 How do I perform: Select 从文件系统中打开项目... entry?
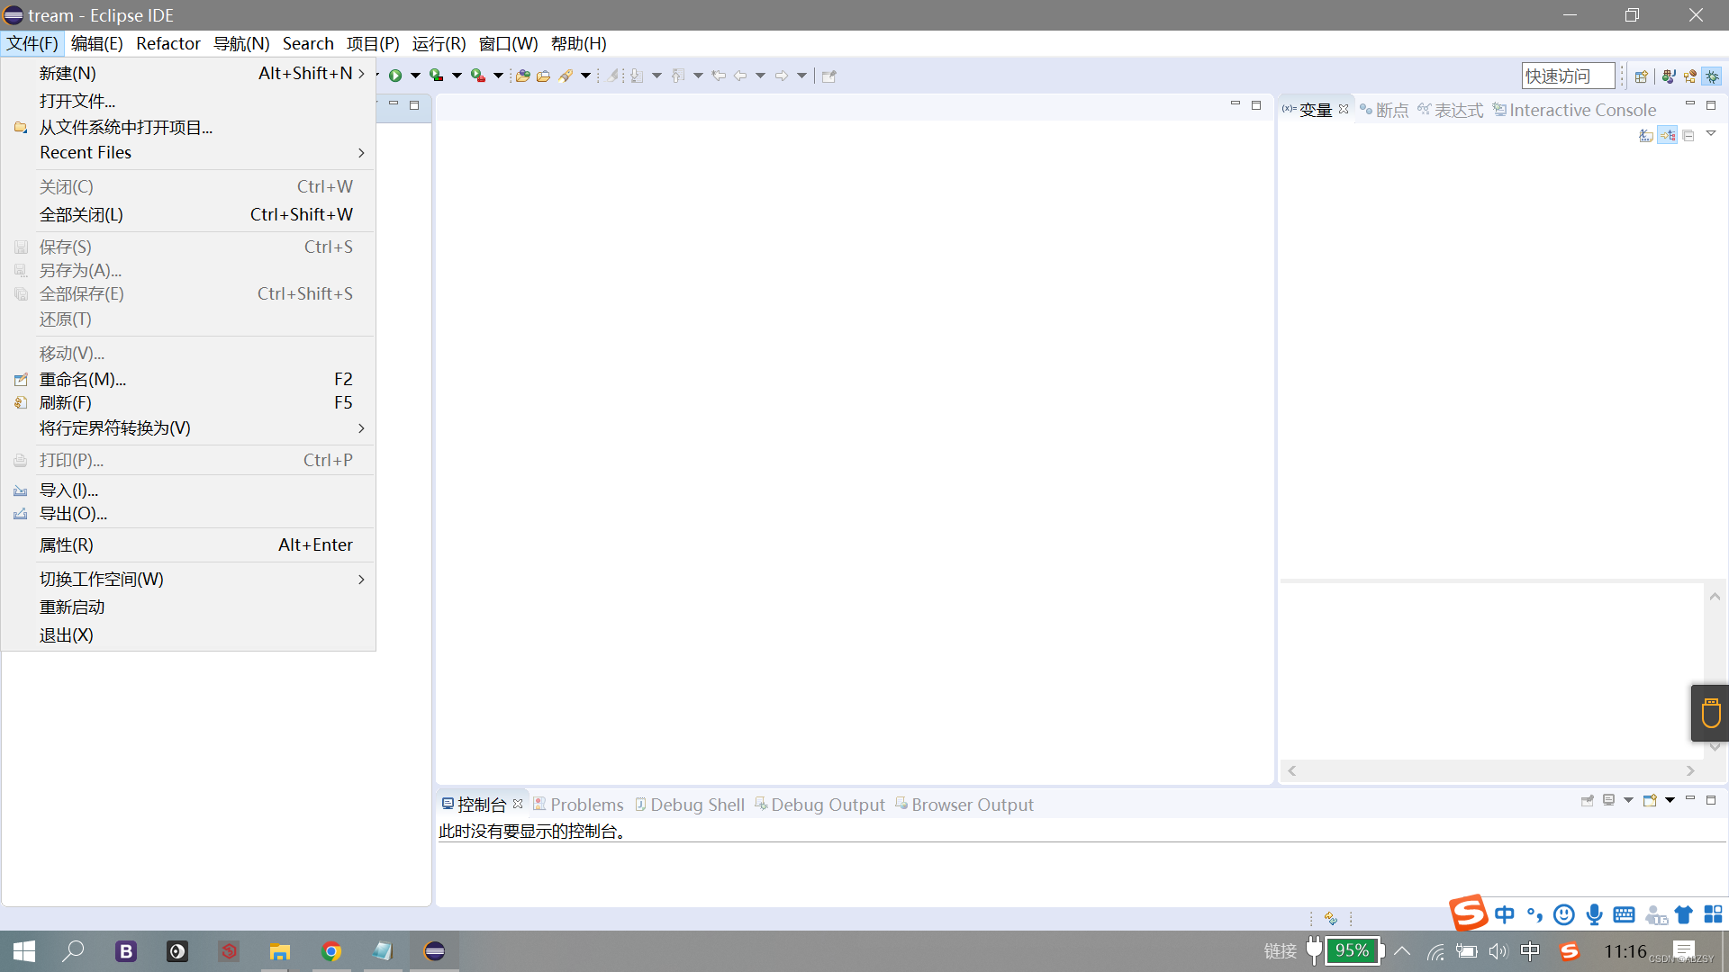tap(189, 128)
